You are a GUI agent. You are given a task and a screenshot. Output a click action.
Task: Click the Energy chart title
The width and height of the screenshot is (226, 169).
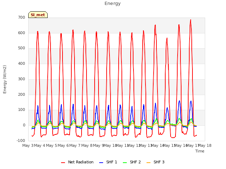[x=113, y=4]
